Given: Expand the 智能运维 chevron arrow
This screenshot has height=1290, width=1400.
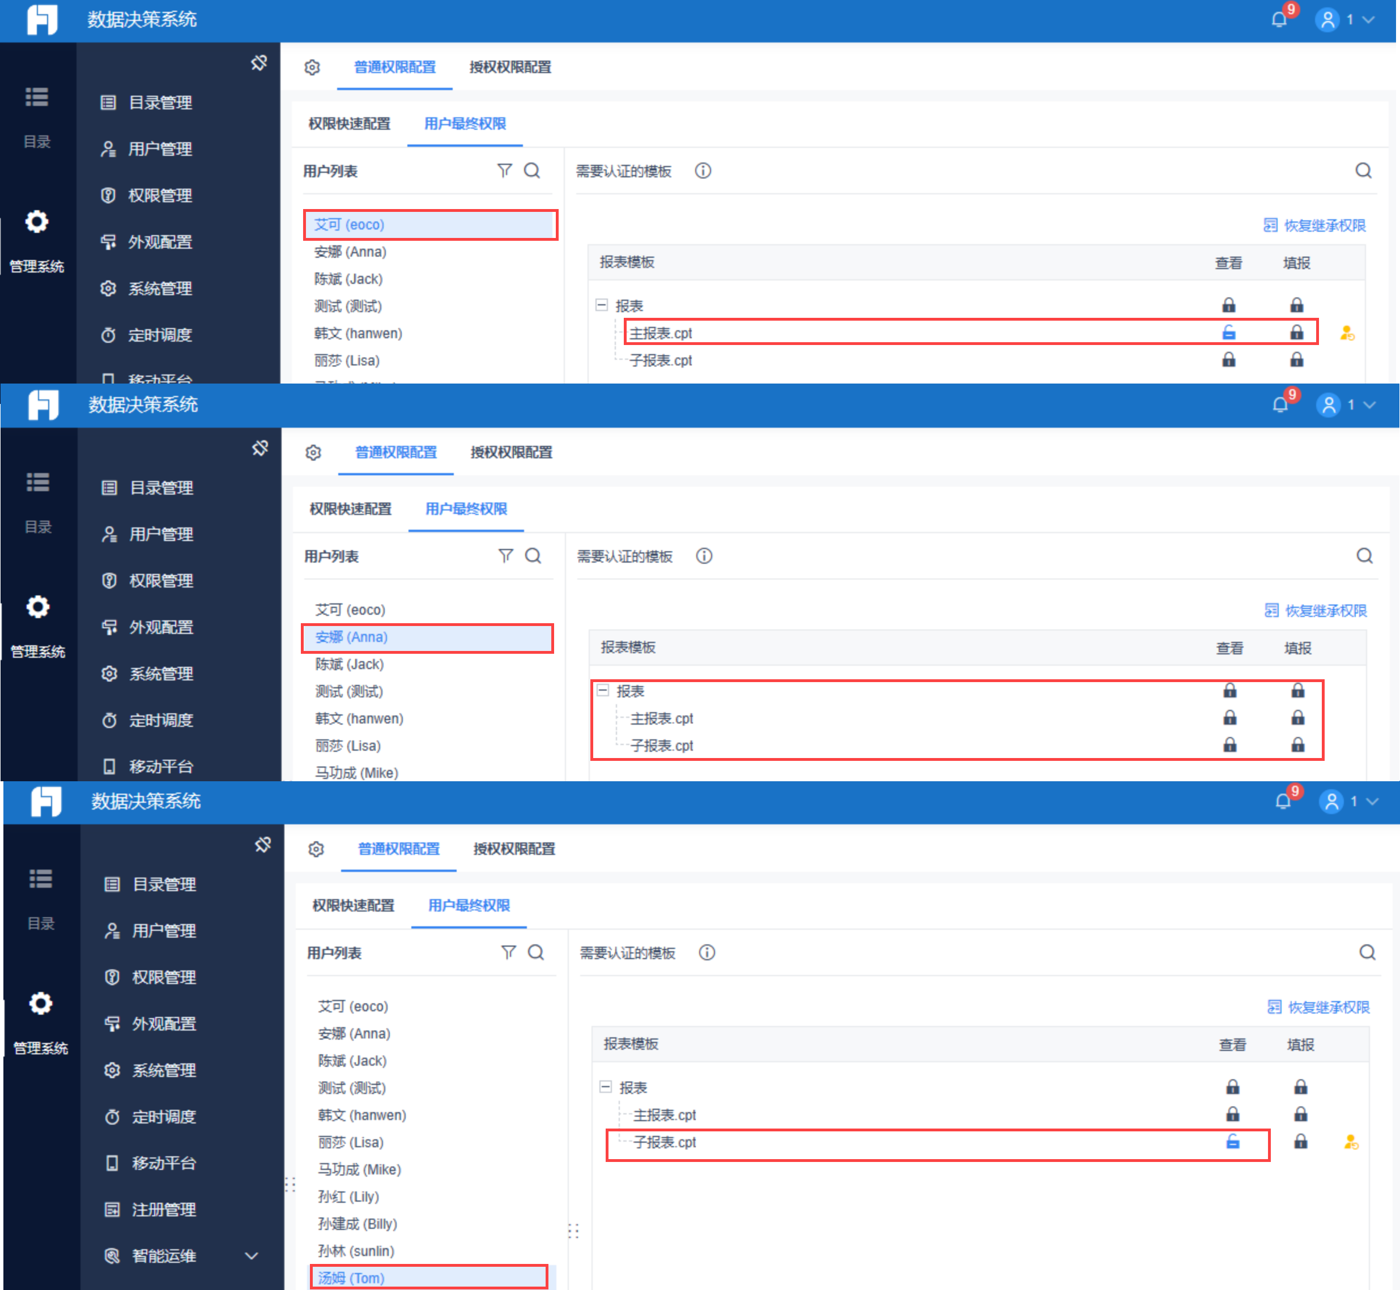Looking at the screenshot, I should point(252,1256).
